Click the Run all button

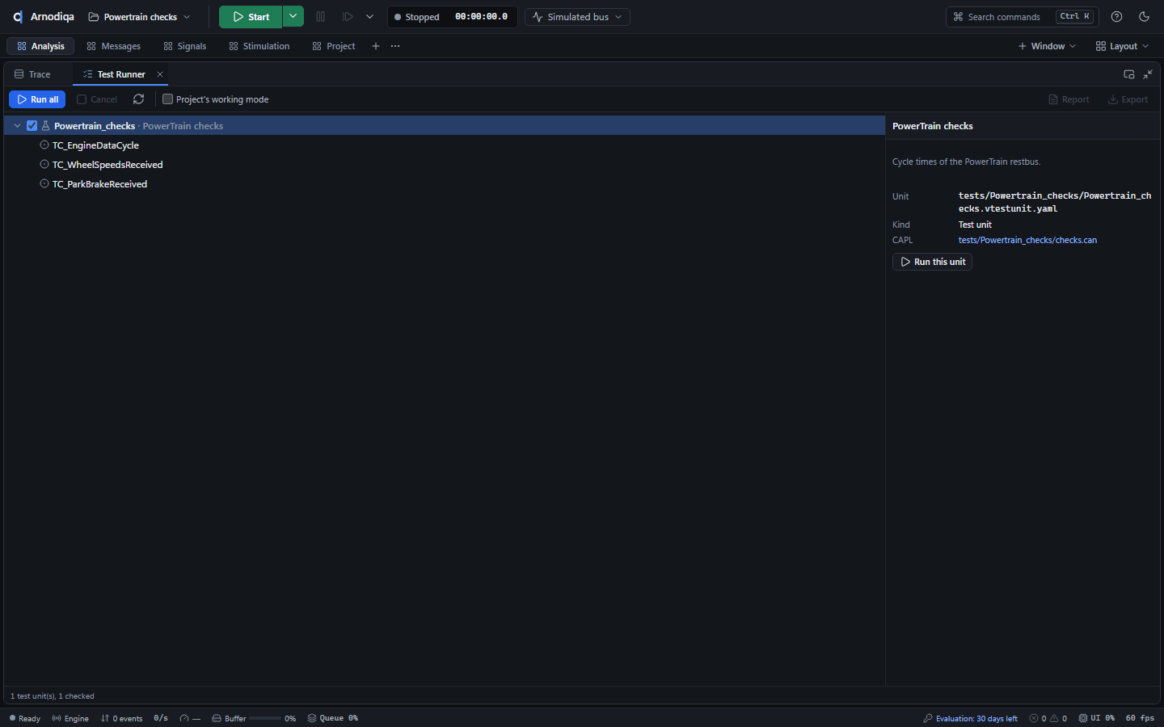coord(37,99)
